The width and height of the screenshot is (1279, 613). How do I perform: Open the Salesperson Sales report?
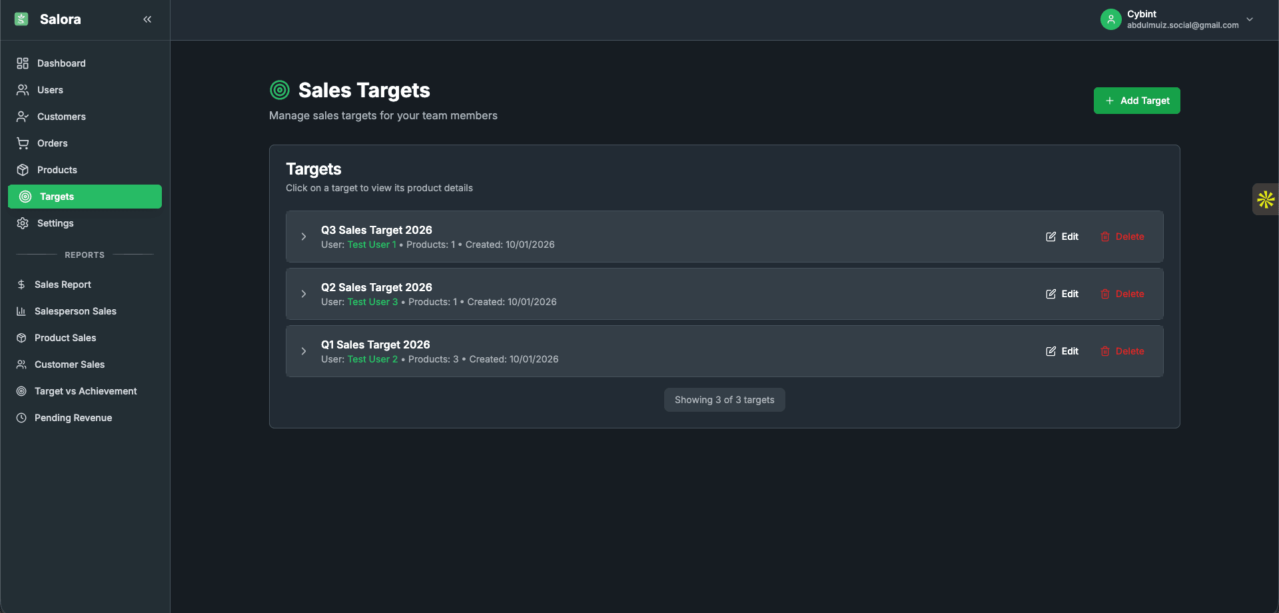tap(75, 311)
